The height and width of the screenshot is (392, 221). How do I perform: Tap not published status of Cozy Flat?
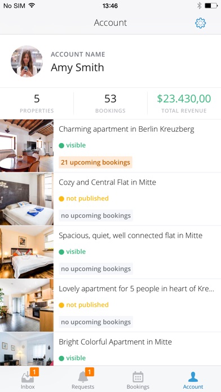click(83, 198)
